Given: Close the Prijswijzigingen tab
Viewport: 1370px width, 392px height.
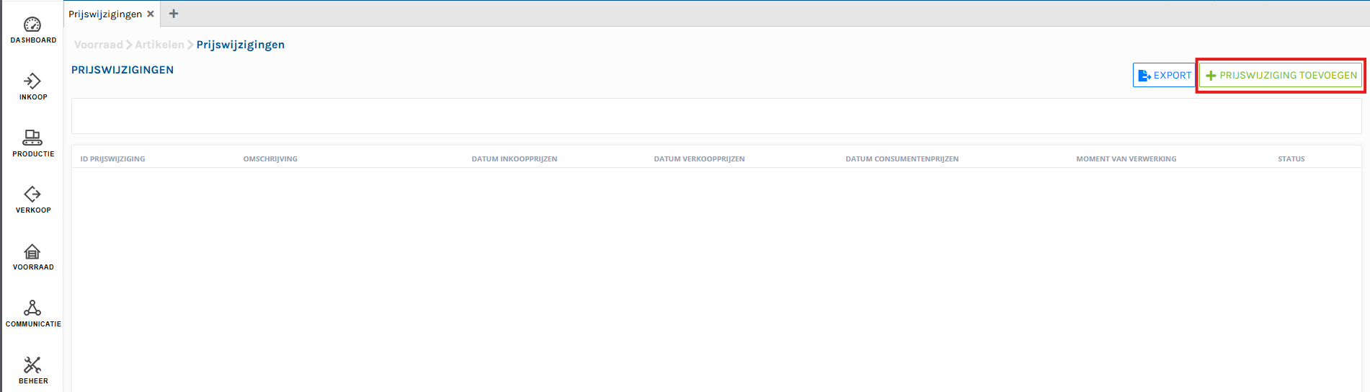Looking at the screenshot, I should click(151, 14).
